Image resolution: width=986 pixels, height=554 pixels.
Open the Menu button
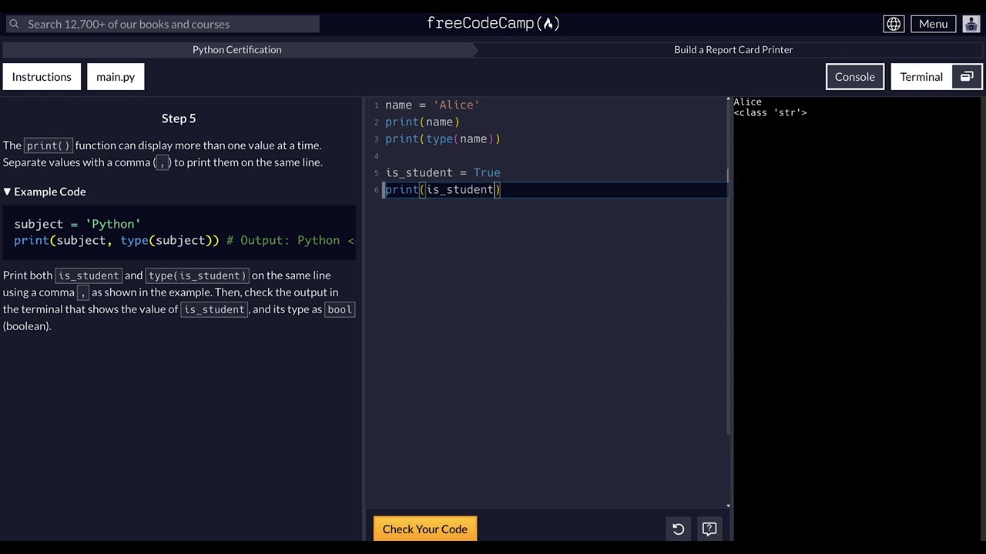(x=933, y=24)
